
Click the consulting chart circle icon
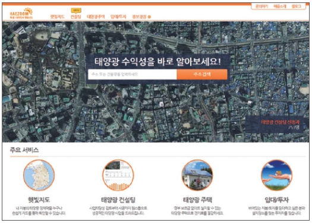pos(118,175)
